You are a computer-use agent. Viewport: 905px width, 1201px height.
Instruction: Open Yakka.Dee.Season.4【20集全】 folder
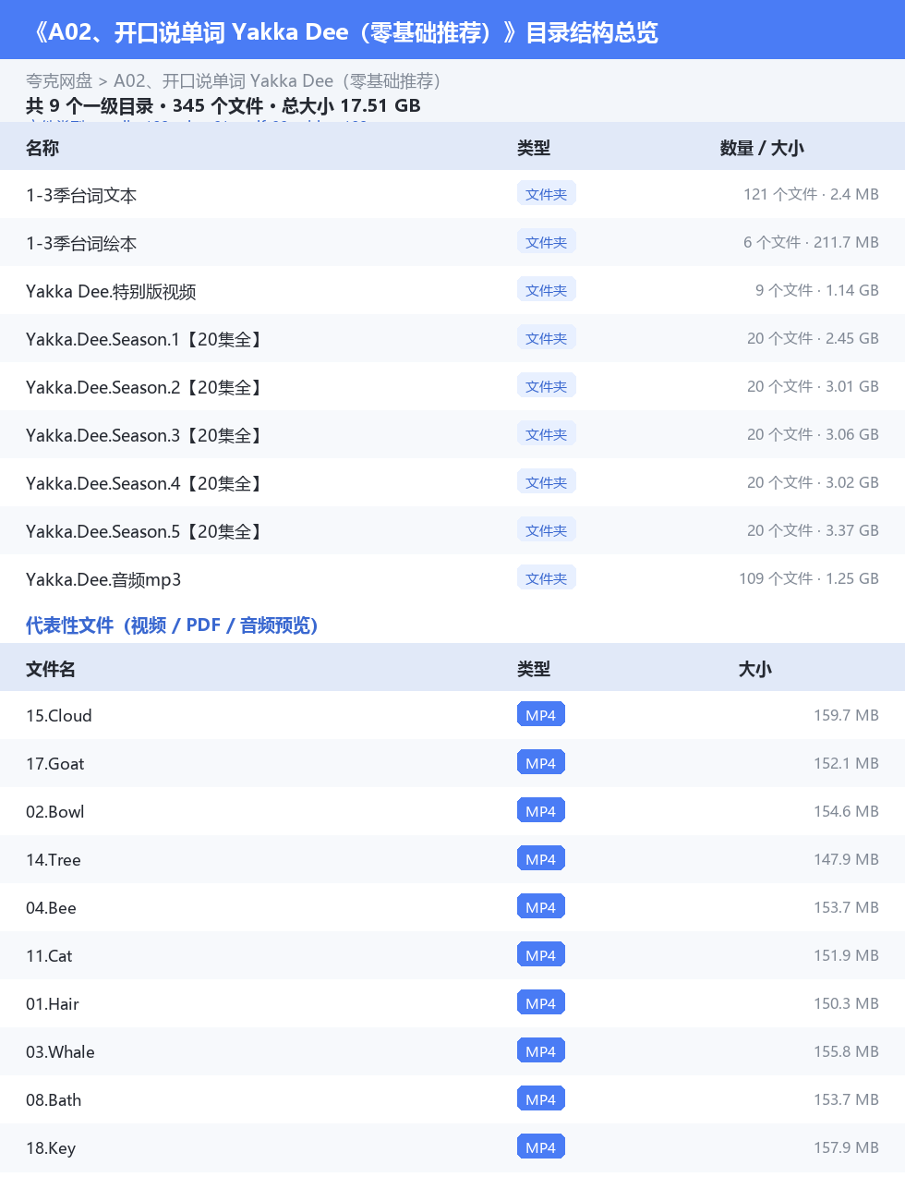pyautogui.click(x=144, y=483)
